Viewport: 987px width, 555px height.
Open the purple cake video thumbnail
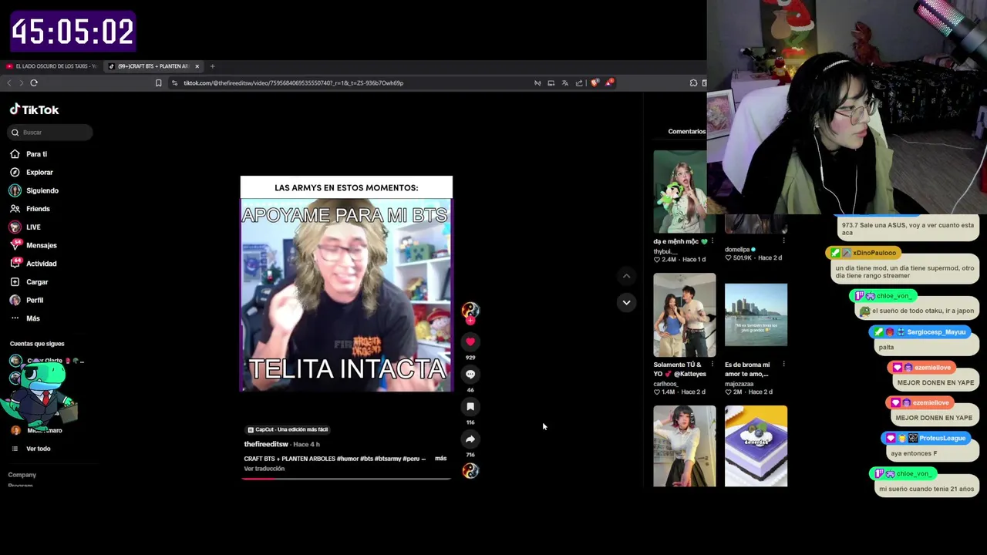(756, 446)
